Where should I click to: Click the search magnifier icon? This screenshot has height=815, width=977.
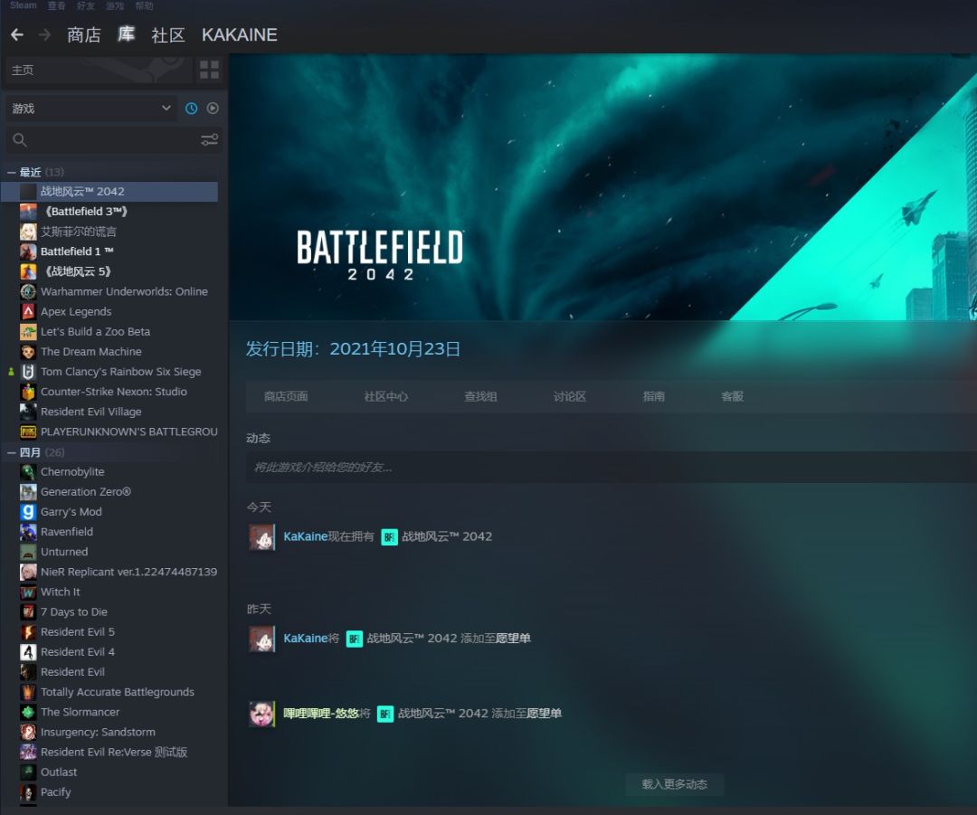click(x=20, y=139)
